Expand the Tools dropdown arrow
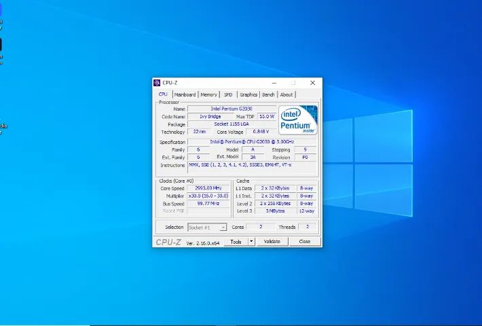Viewport: 482px width, 326px height. (251, 242)
